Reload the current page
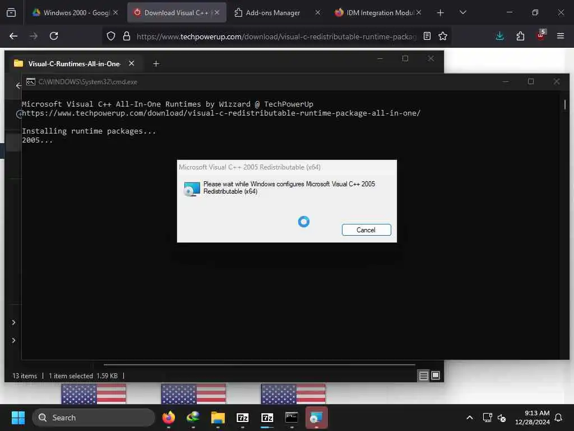Image resolution: width=574 pixels, height=431 pixels. pyautogui.click(x=54, y=36)
